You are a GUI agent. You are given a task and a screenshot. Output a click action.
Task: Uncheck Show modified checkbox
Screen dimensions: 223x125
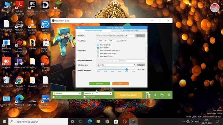pos(98,48)
